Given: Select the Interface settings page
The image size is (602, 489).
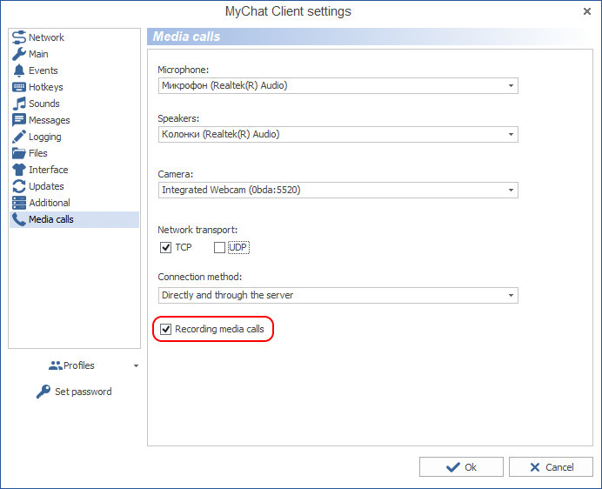Looking at the screenshot, I should (75, 170).
